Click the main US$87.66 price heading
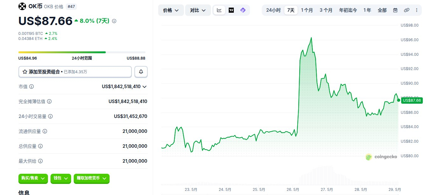This screenshot has width=432, height=195. tap(45, 21)
